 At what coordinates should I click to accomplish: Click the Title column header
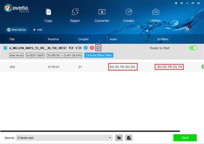pyautogui.click(x=12, y=39)
